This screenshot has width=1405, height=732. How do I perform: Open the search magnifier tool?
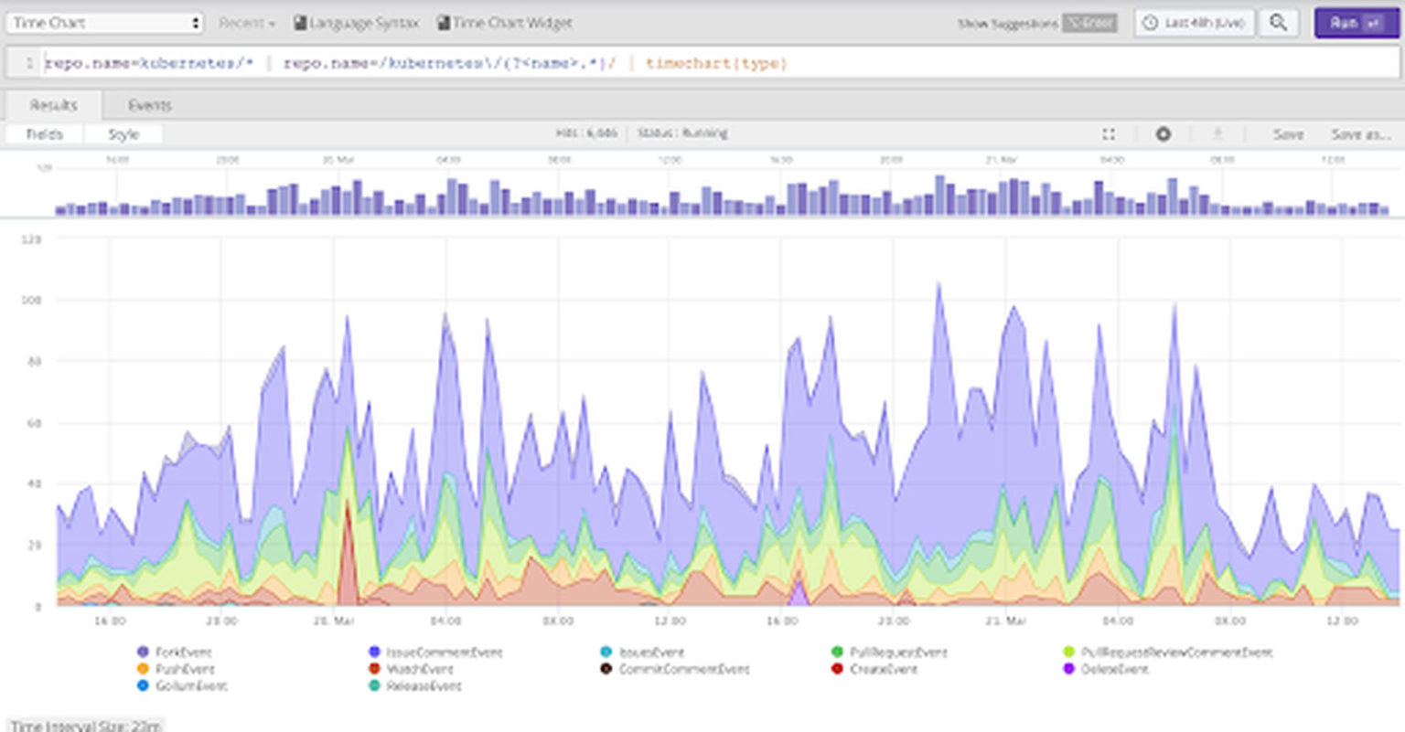1280,22
